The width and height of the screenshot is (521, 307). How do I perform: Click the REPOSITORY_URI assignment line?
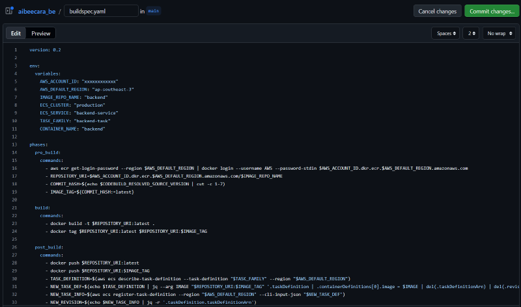click(164, 176)
